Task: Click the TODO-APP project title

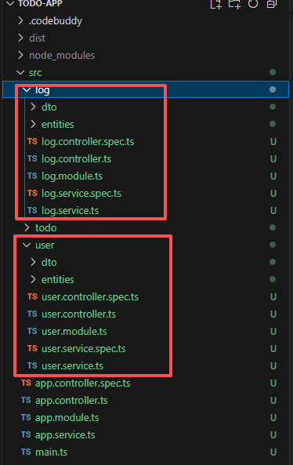Action: coord(40,4)
